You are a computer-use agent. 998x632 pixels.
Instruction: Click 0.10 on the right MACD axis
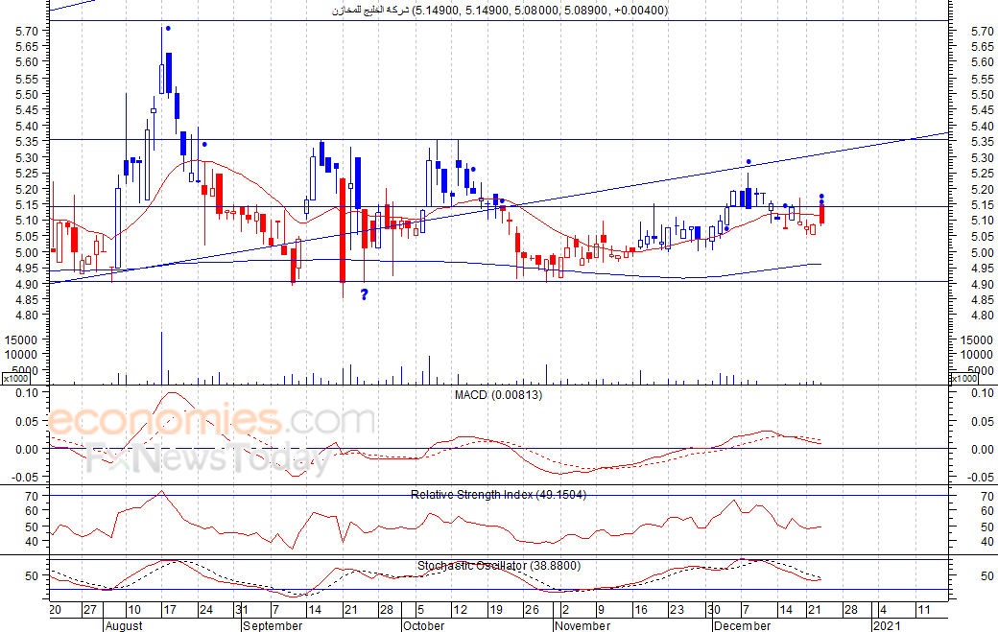click(x=983, y=393)
